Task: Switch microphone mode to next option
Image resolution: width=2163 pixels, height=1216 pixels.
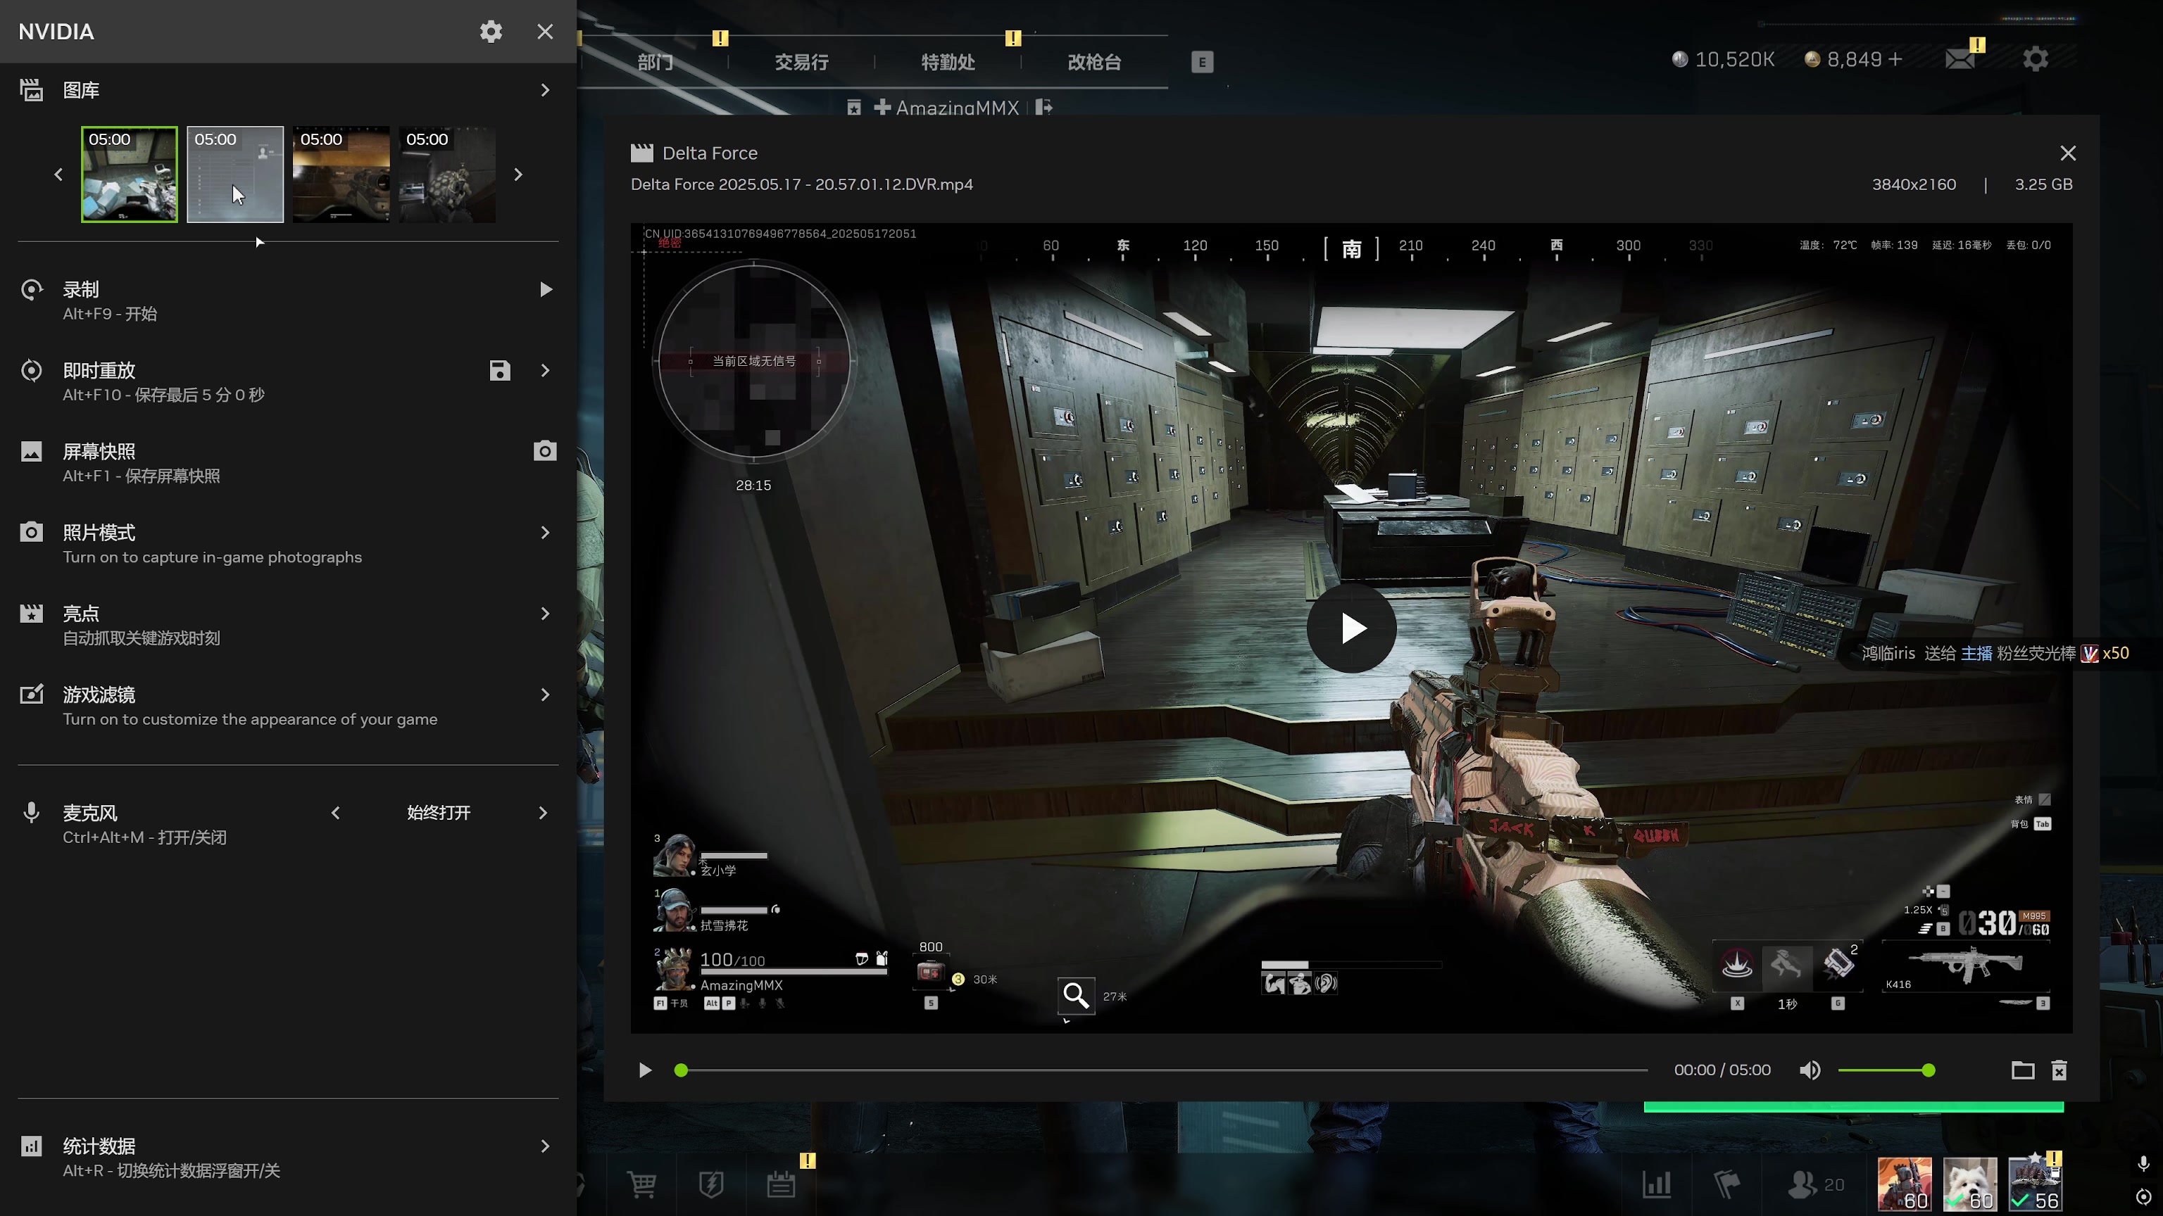Action: 542,812
